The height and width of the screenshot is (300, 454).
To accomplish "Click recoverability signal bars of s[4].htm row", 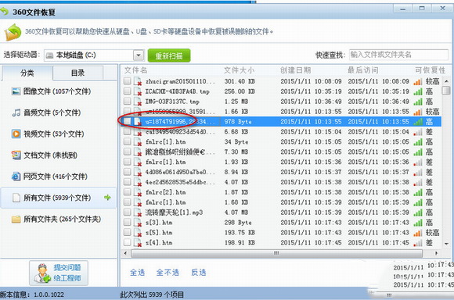I will click(417, 243).
